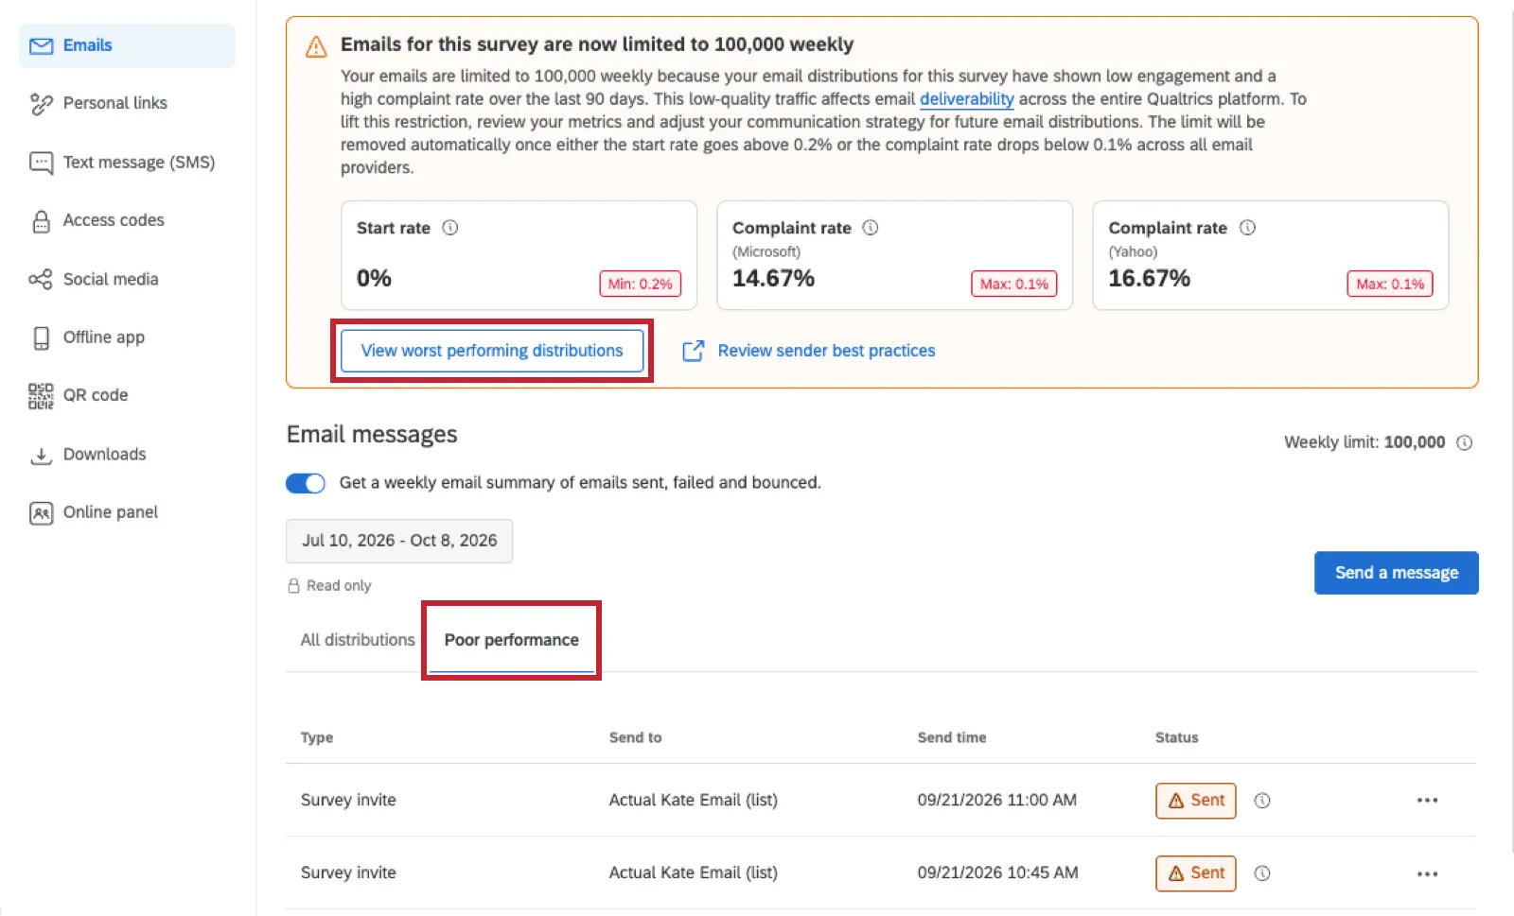Toggle the weekly email summary switch
Image resolution: width=1514 pixels, height=916 pixels.
(x=306, y=483)
